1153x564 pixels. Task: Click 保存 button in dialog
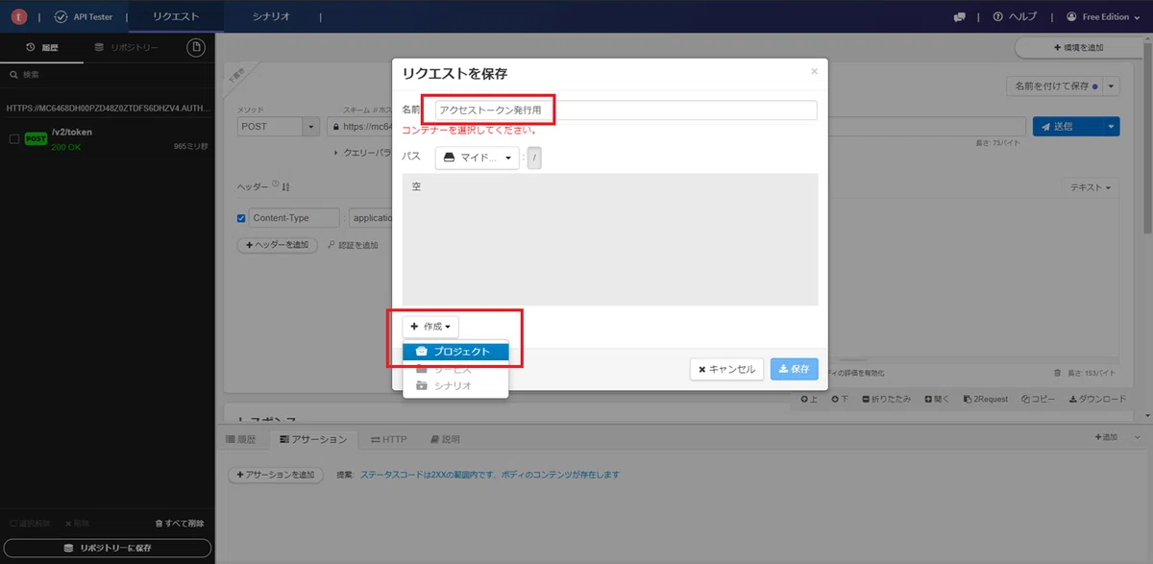[x=795, y=369]
